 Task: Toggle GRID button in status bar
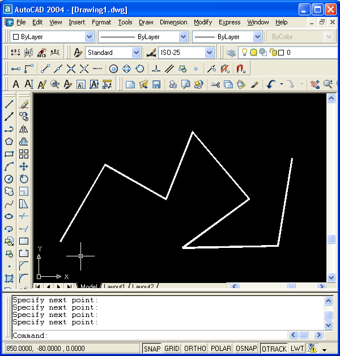click(x=172, y=349)
